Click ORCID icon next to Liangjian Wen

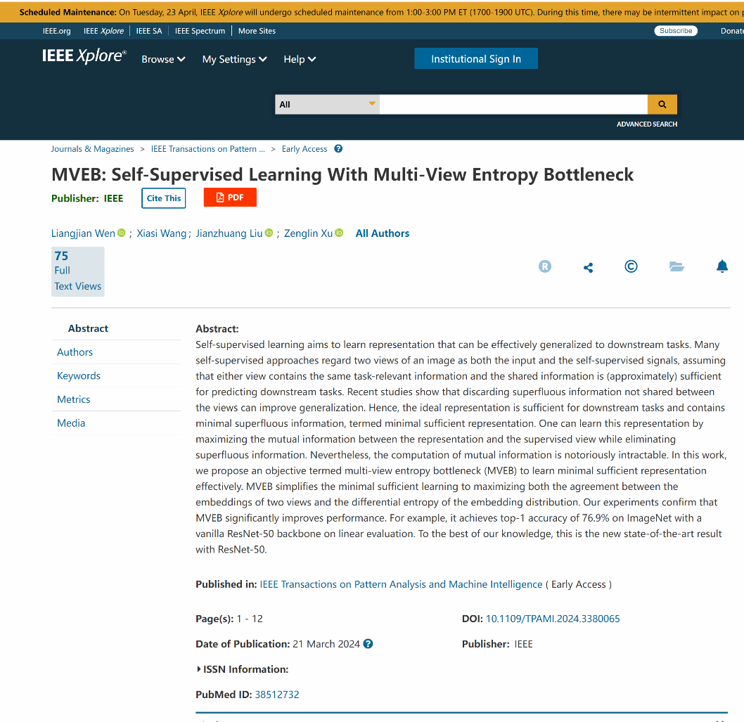122,233
